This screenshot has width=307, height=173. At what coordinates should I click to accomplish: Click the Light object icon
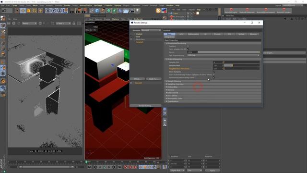(138, 11)
